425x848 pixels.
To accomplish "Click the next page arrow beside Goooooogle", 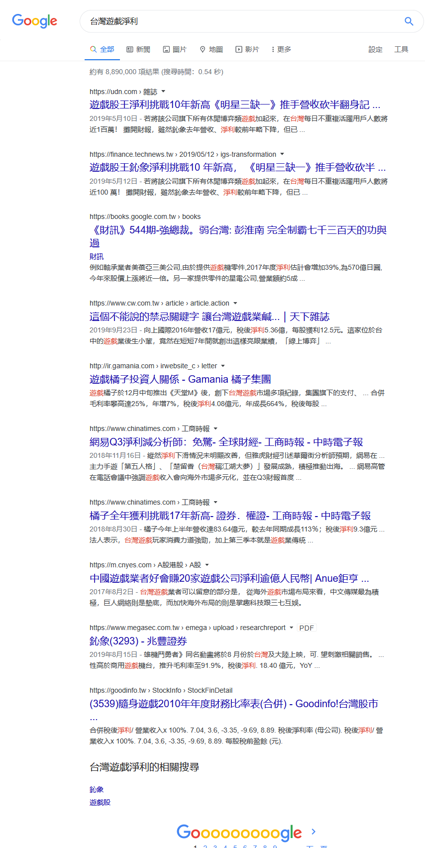I will pyautogui.click(x=314, y=831).
